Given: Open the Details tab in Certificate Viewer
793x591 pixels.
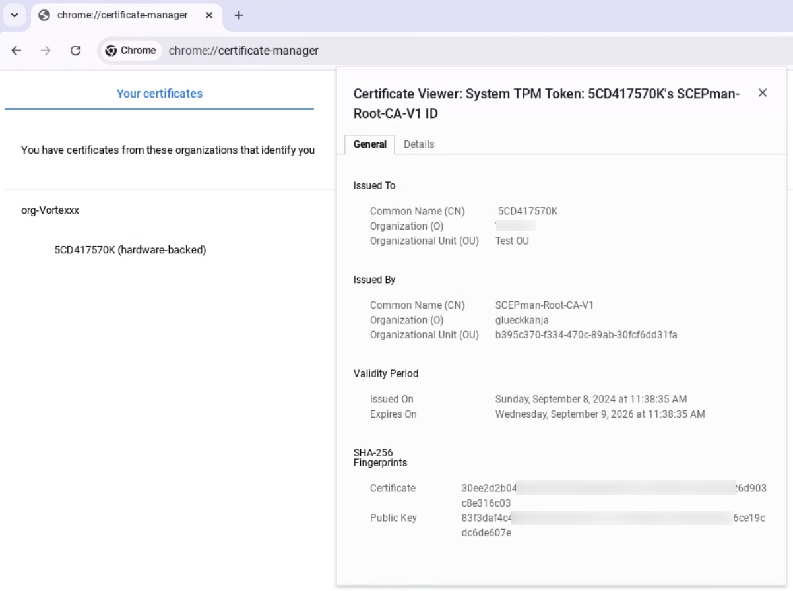Looking at the screenshot, I should tap(419, 144).
